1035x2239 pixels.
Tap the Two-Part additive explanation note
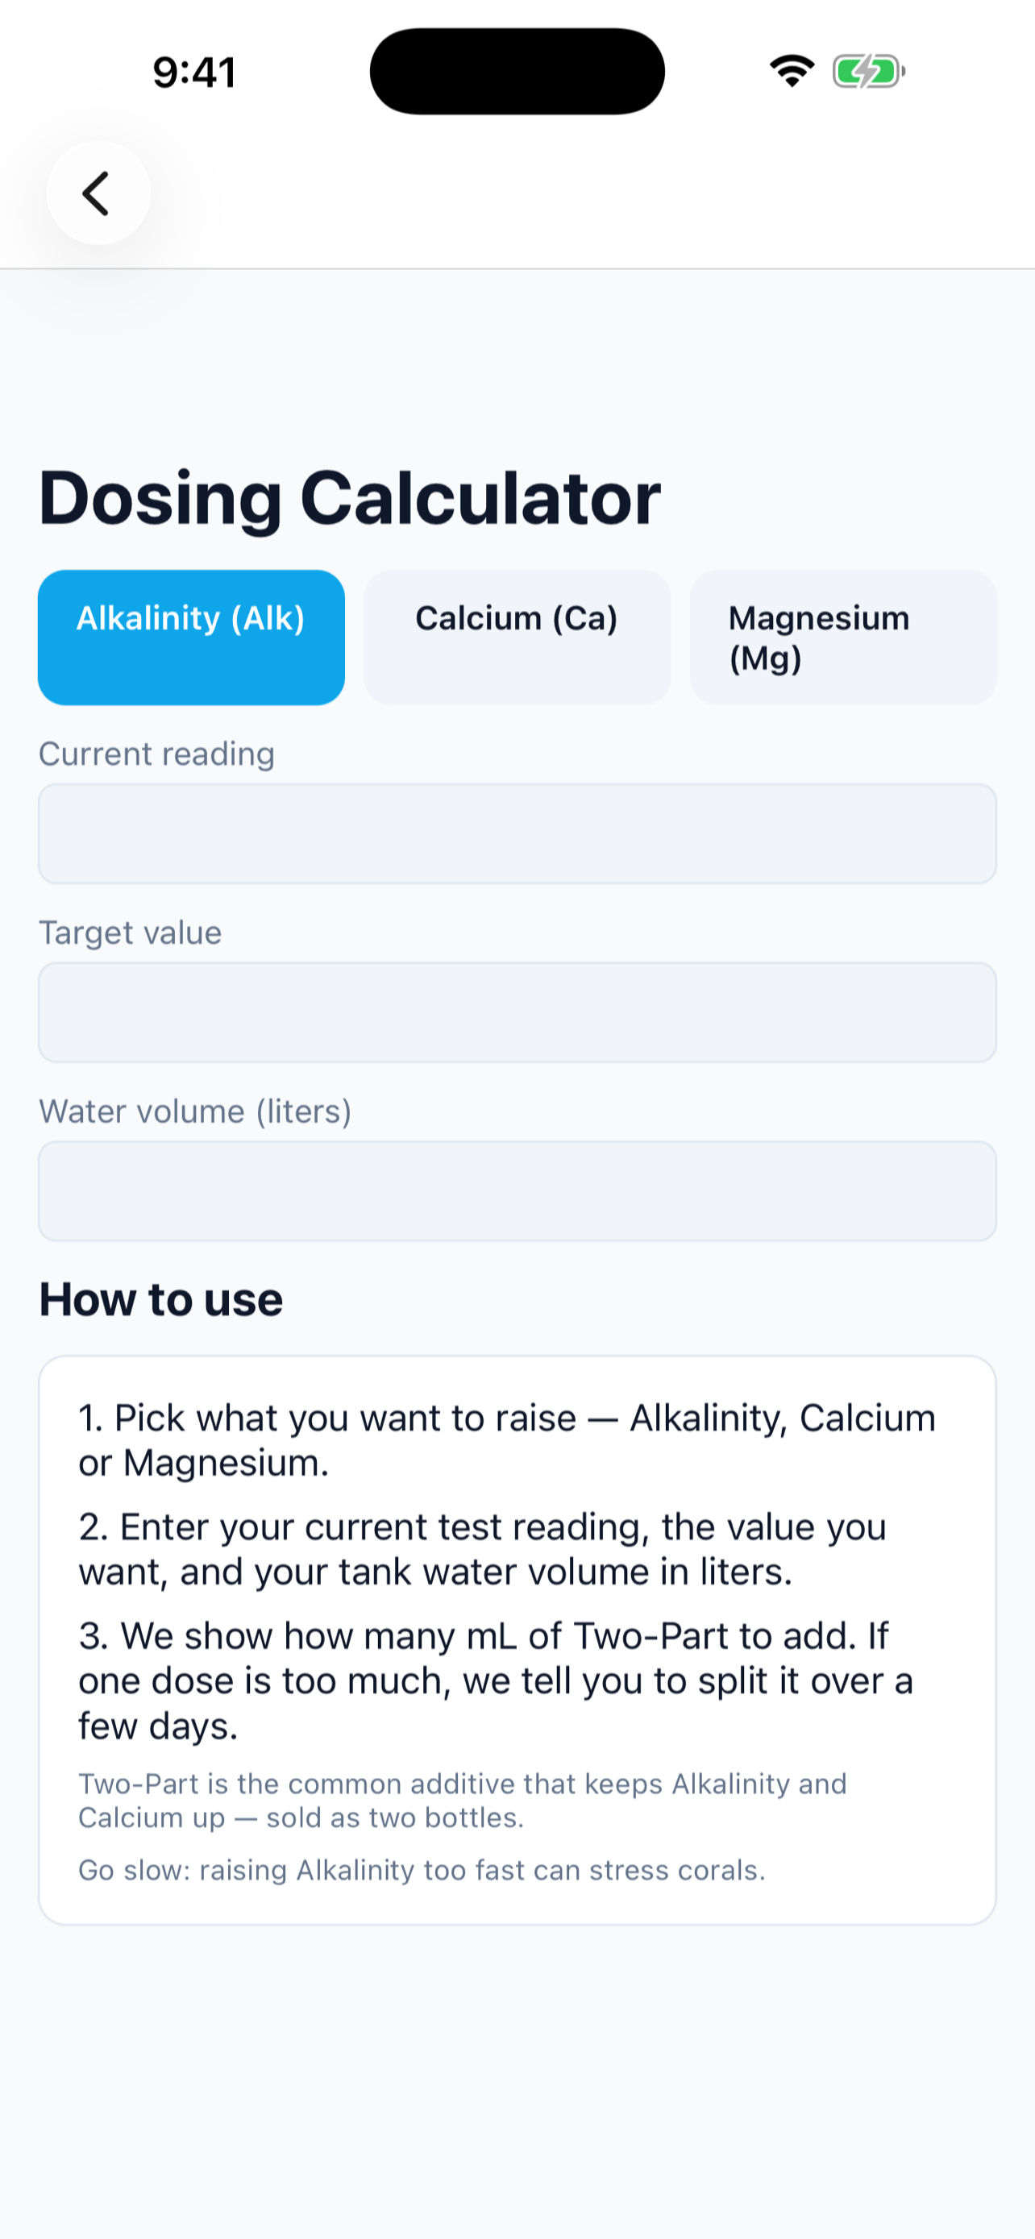463,1800
